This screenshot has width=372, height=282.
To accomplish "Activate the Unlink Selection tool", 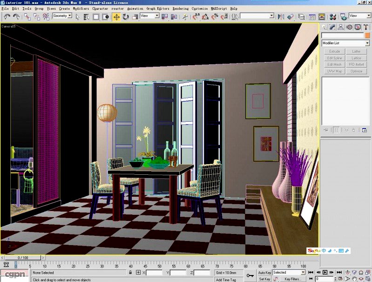I will [x=36, y=17].
